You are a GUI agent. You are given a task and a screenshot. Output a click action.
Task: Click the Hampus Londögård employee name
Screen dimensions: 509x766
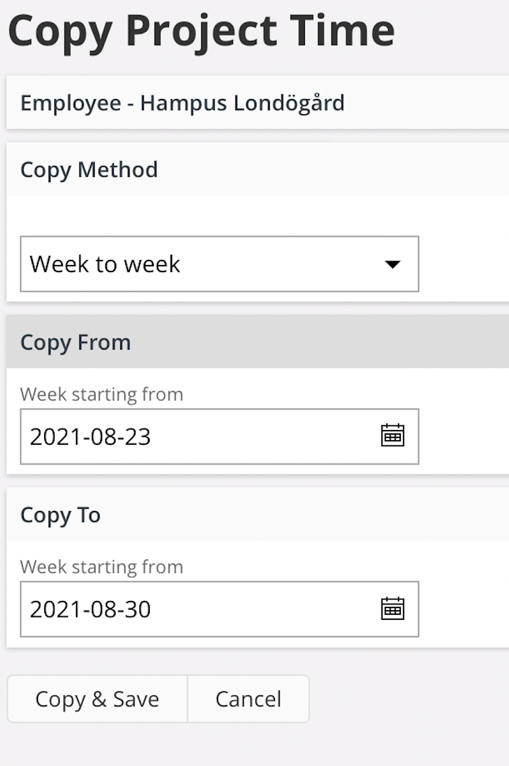[242, 103]
